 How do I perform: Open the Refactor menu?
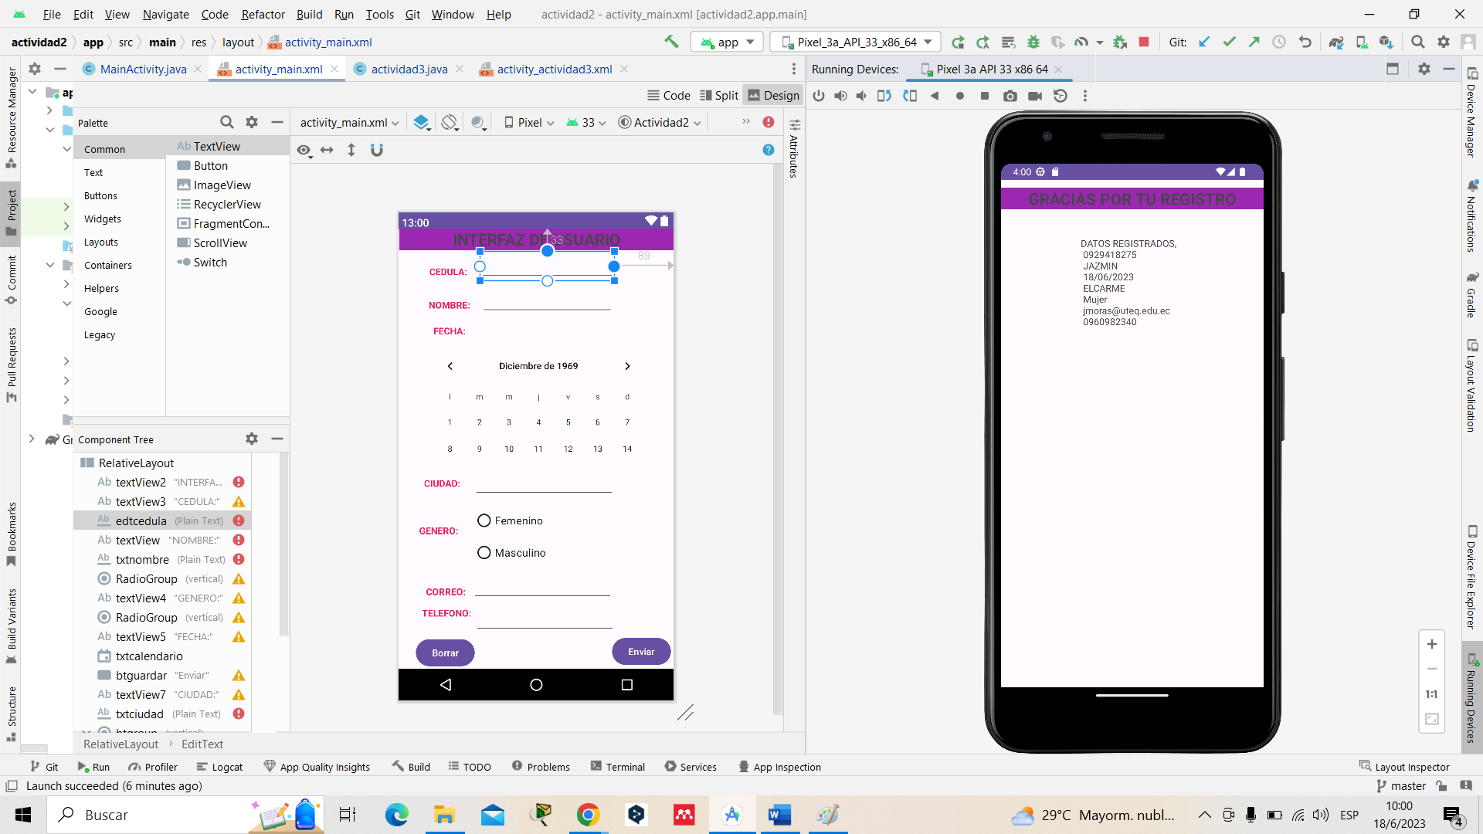click(263, 14)
